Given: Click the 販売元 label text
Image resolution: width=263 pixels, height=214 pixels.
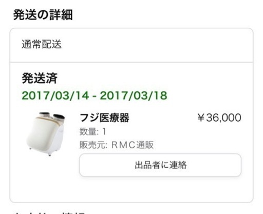Looking at the screenshot, I should (92, 145).
